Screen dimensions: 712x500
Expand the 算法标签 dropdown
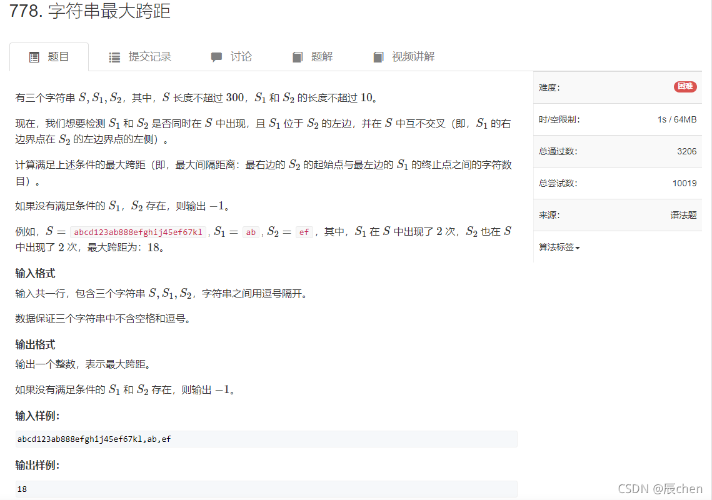point(558,247)
